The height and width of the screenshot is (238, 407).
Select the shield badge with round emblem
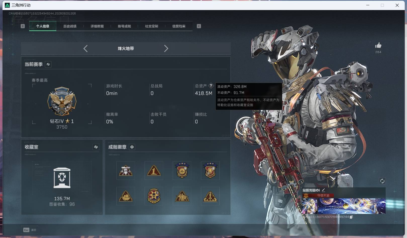pos(182,171)
